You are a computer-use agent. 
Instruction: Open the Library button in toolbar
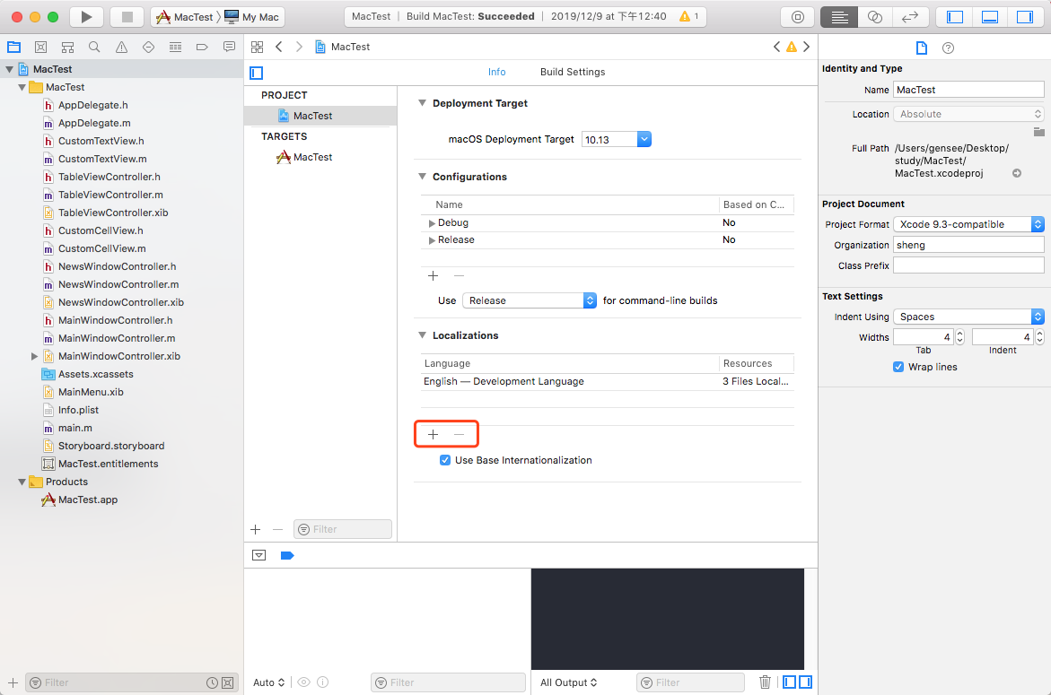pyautogui.click(x=798, y=17)
